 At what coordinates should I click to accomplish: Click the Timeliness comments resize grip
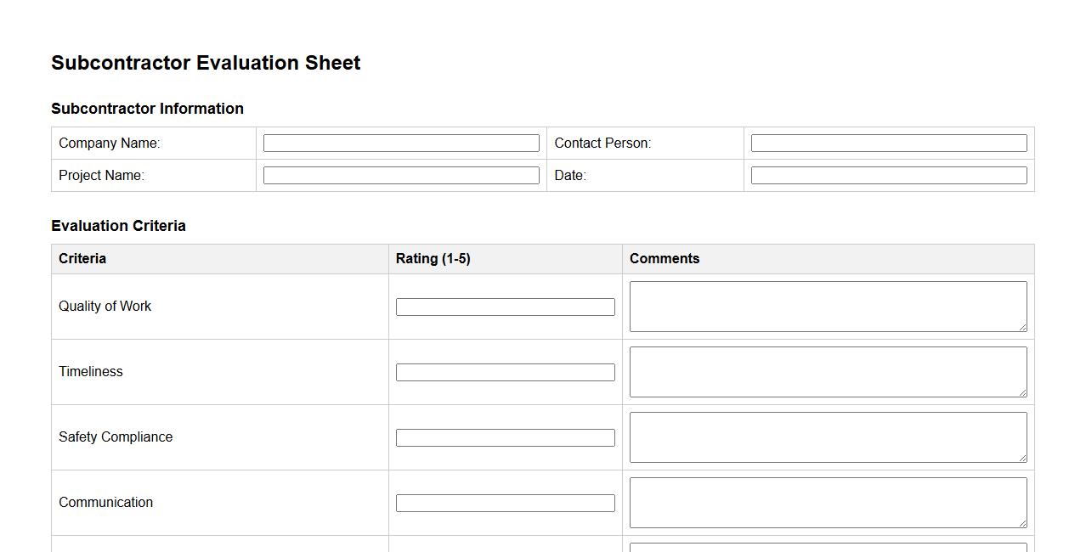(1023, 392)
